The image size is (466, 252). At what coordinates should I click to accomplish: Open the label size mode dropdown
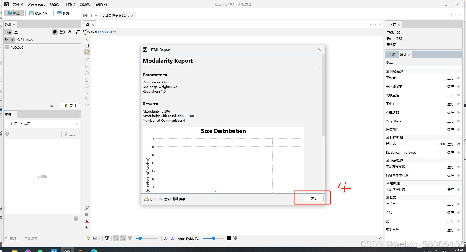[x=166, y=238]
